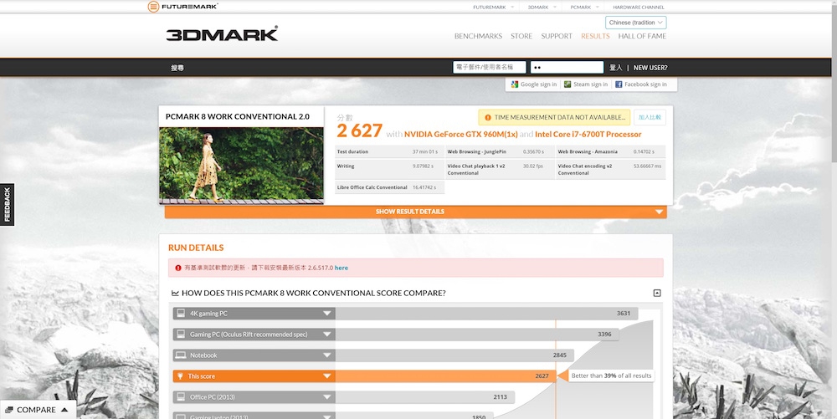This screenshot has height=419, width=837.
Task: Open the Results menu item
Action: coord(595,36)
